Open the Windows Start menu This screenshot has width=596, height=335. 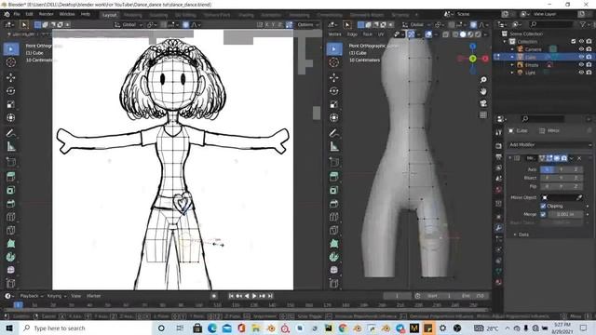pos(9,328)
